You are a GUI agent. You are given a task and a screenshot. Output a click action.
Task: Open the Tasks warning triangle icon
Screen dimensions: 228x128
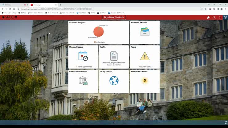(145, 56)
